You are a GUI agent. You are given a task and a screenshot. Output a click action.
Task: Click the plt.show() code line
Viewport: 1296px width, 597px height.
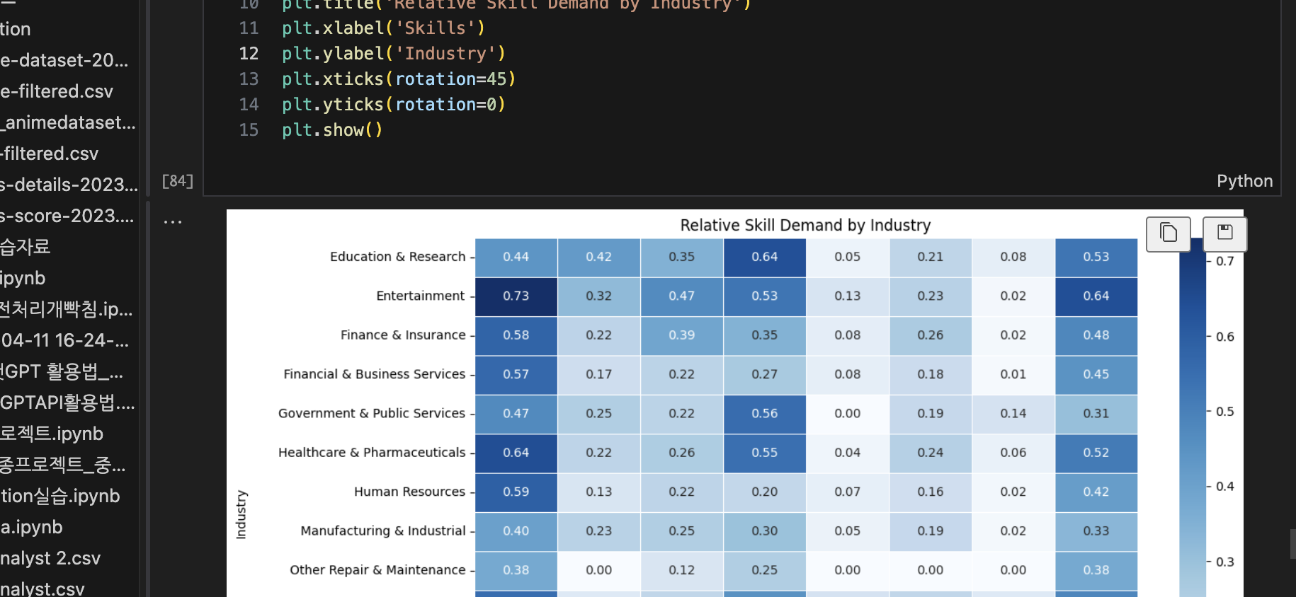[332, 130]
